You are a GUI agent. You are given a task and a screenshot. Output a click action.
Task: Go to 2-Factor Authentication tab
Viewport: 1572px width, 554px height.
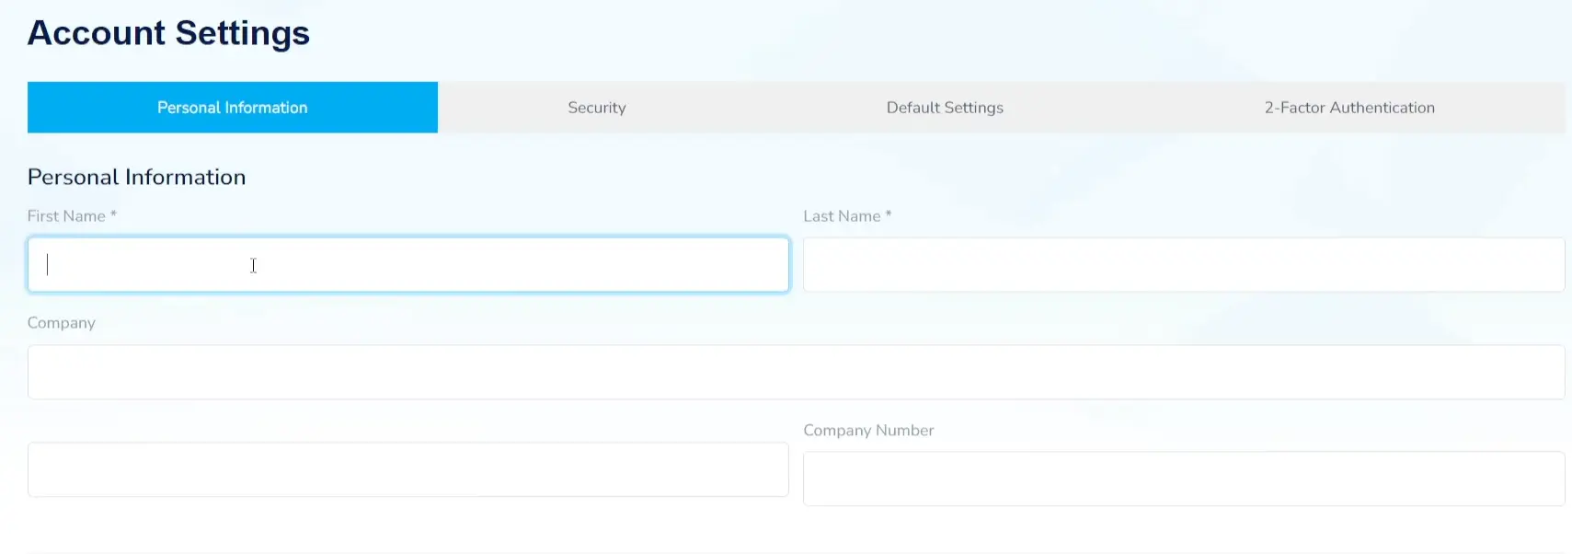[x=1349, y=108]
